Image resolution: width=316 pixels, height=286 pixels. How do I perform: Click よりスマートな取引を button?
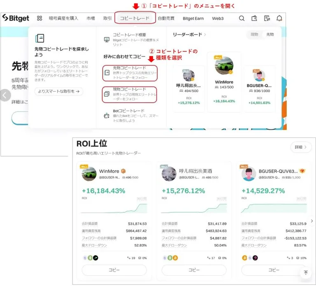click(59, 91)
